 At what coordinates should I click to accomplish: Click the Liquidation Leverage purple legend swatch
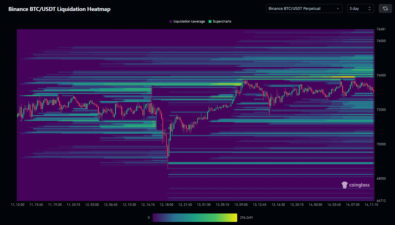171,21
